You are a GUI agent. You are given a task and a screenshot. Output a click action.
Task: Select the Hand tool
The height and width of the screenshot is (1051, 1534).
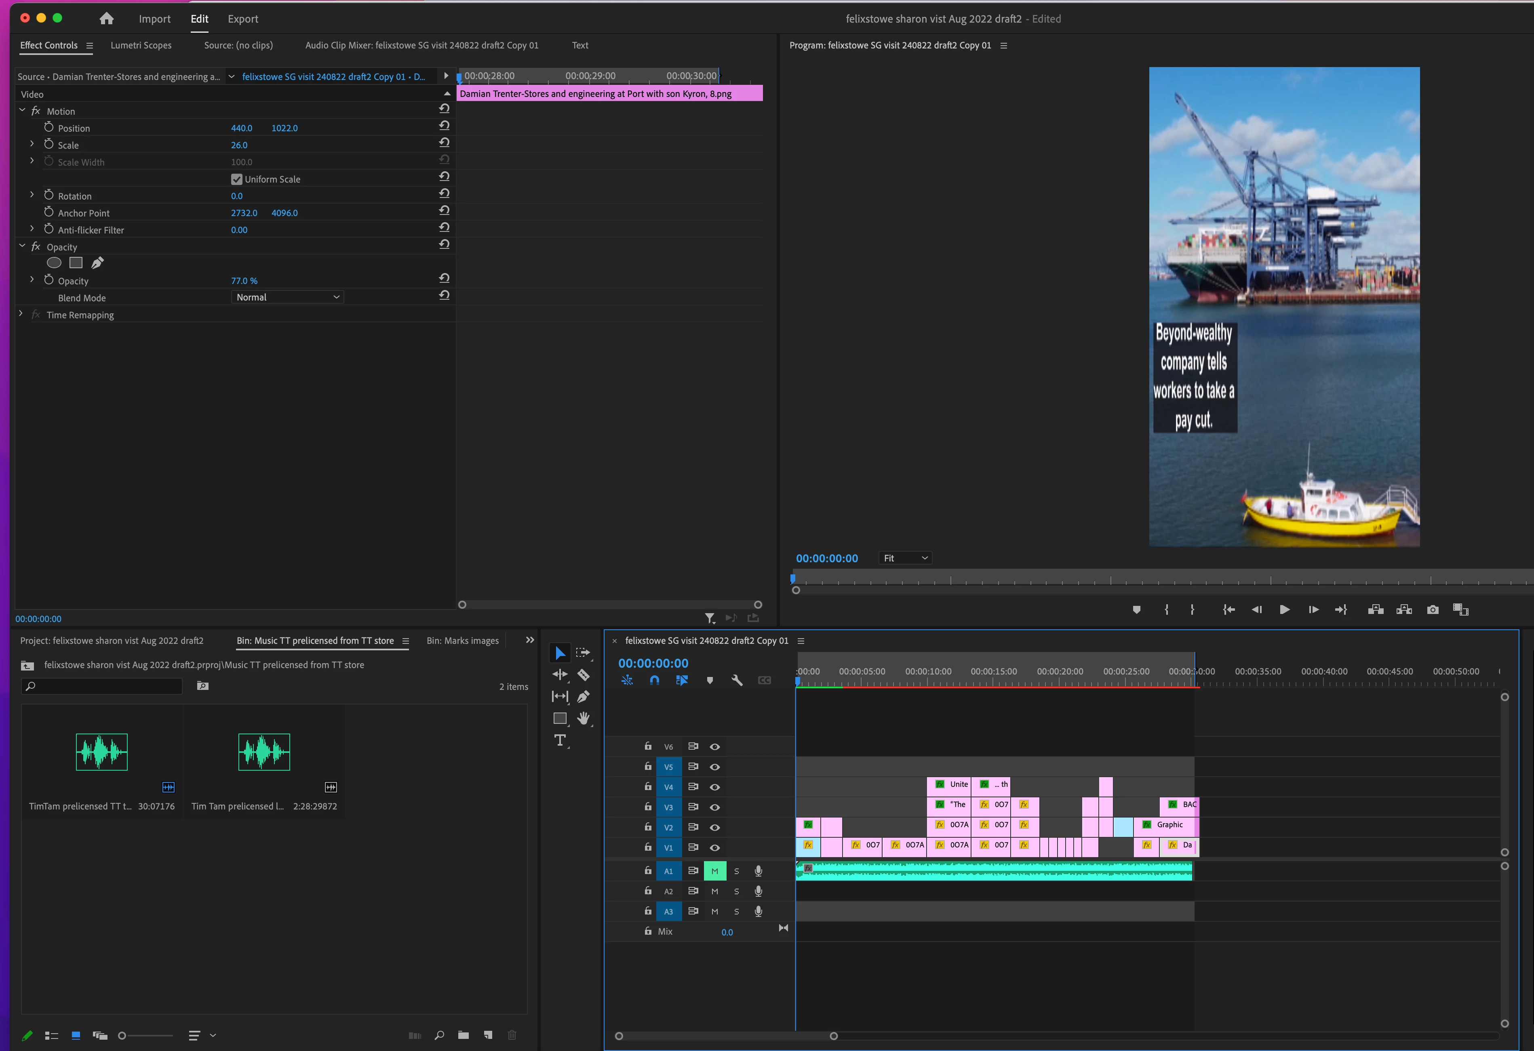tap(584, 719)
